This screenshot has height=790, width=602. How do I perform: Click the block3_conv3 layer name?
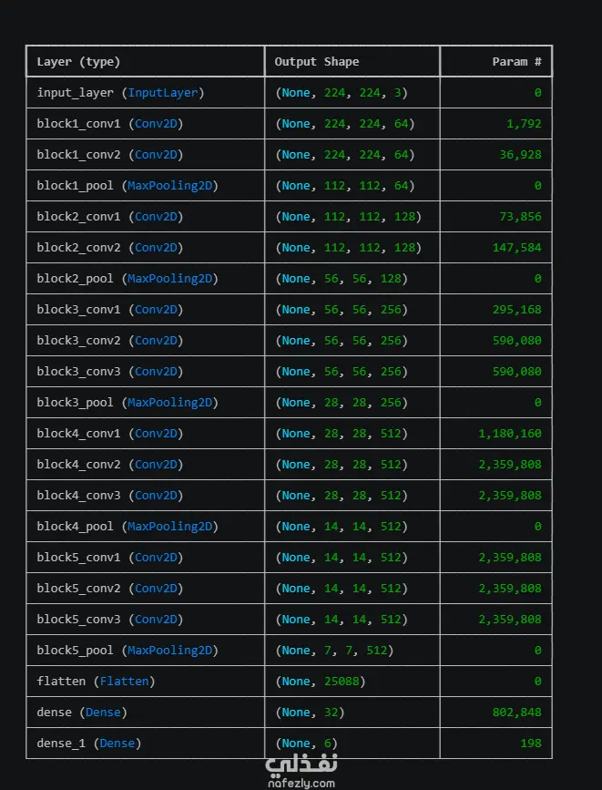(x=78, y=372)
